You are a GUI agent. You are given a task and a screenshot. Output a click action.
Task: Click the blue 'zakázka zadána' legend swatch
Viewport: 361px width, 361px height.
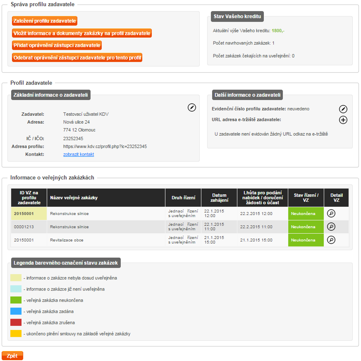[x=16, y=311]
